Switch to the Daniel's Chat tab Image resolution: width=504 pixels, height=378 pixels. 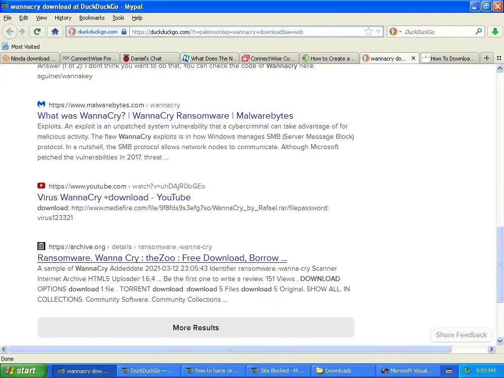(150, 59)
